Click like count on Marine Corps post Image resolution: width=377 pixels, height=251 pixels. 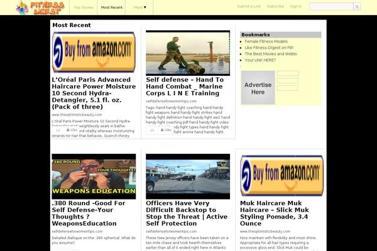152,130
